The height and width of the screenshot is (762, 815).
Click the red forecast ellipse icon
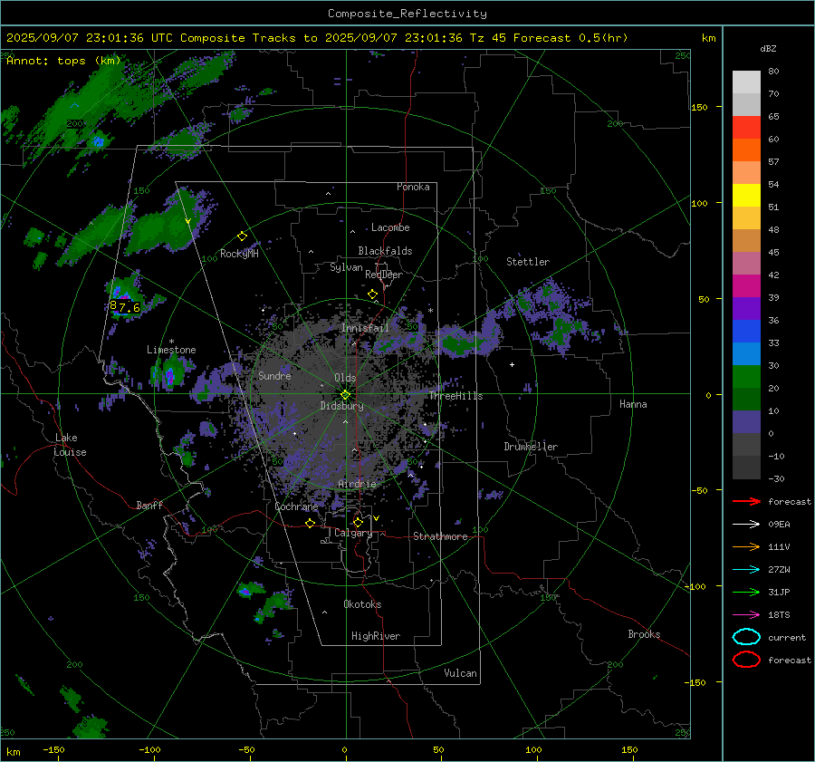pos(746,660)
